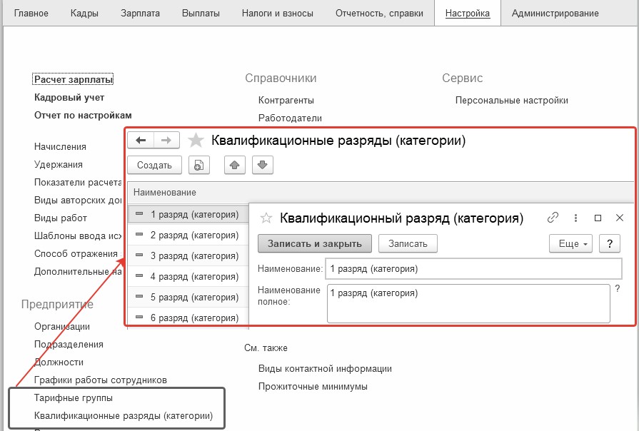Open the Выплаты menu section

tap(201, 13)
